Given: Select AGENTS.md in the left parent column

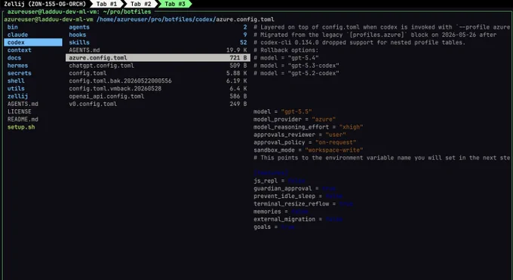Looking at the screenshot, I should point(23,104).
